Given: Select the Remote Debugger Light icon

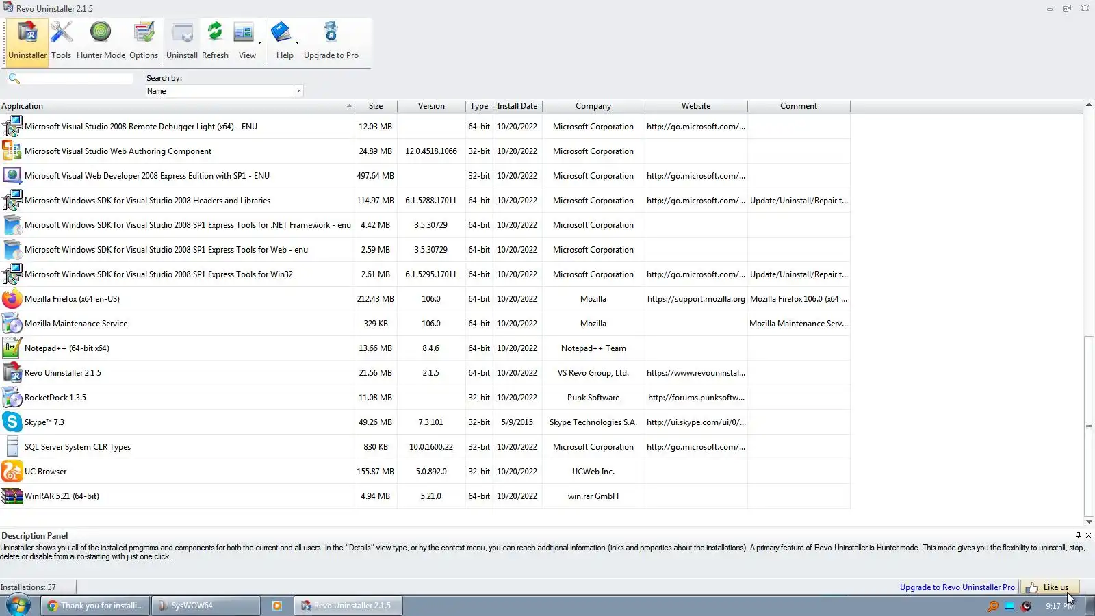Looking at the screenshot, I should click(12, 127).
